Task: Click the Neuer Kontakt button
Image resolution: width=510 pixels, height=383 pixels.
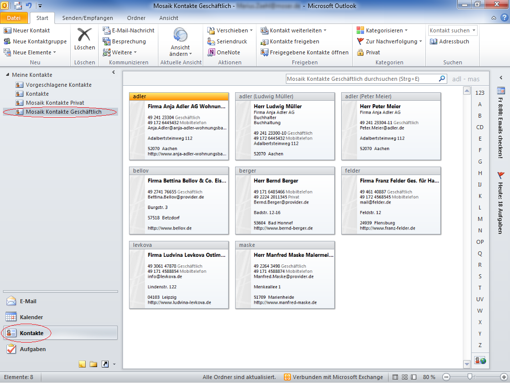Action: click(27, 30)
